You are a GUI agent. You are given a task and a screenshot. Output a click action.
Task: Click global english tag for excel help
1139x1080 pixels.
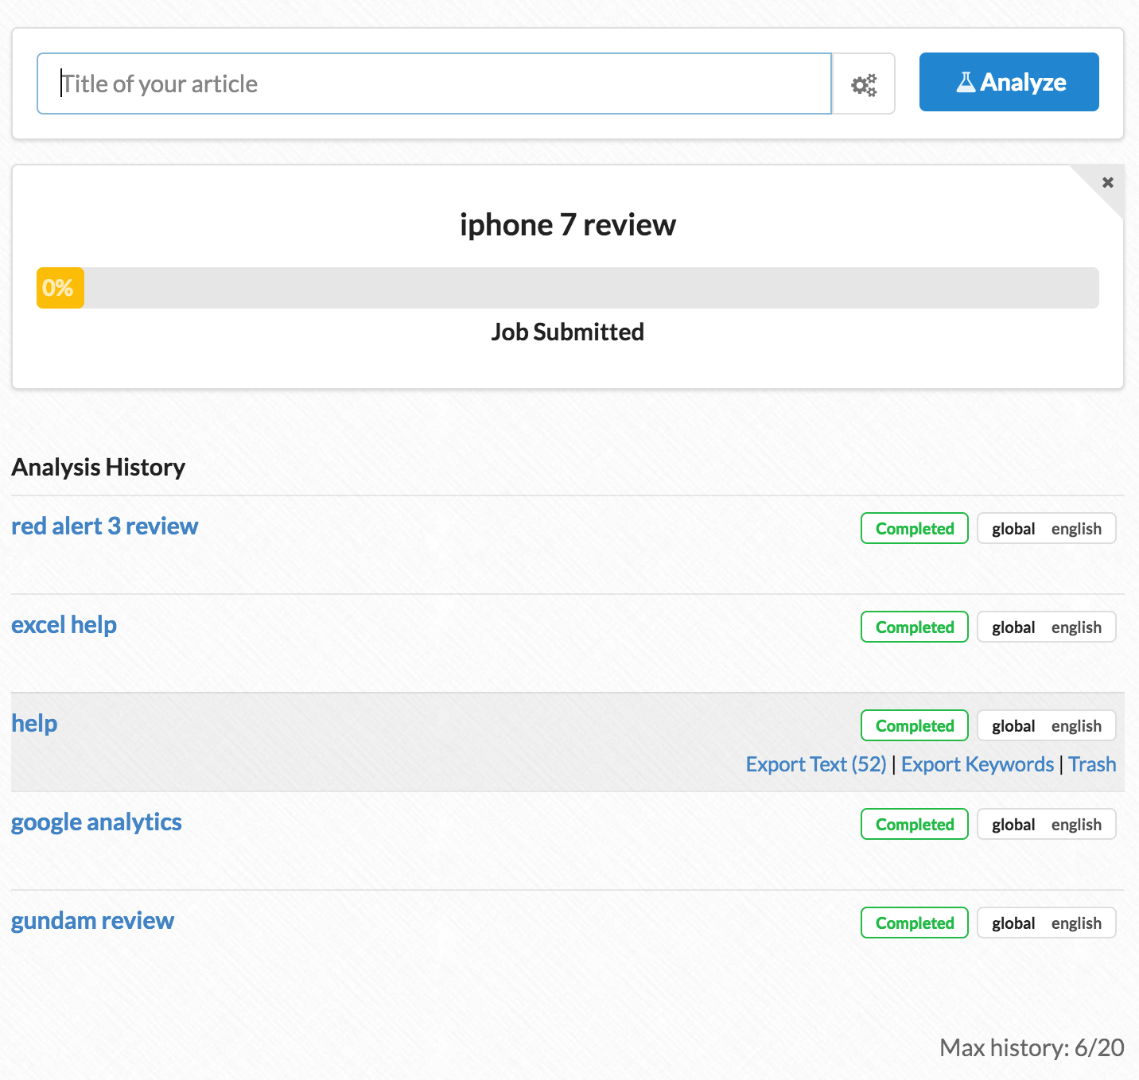(x=1047, y=627)
